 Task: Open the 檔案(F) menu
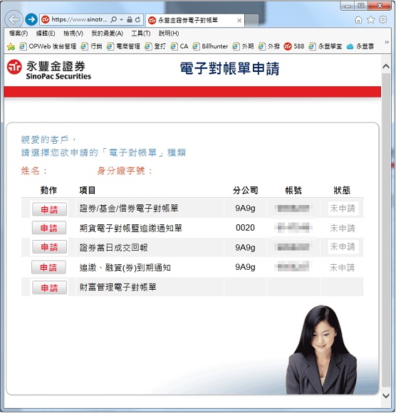point(19,33)
